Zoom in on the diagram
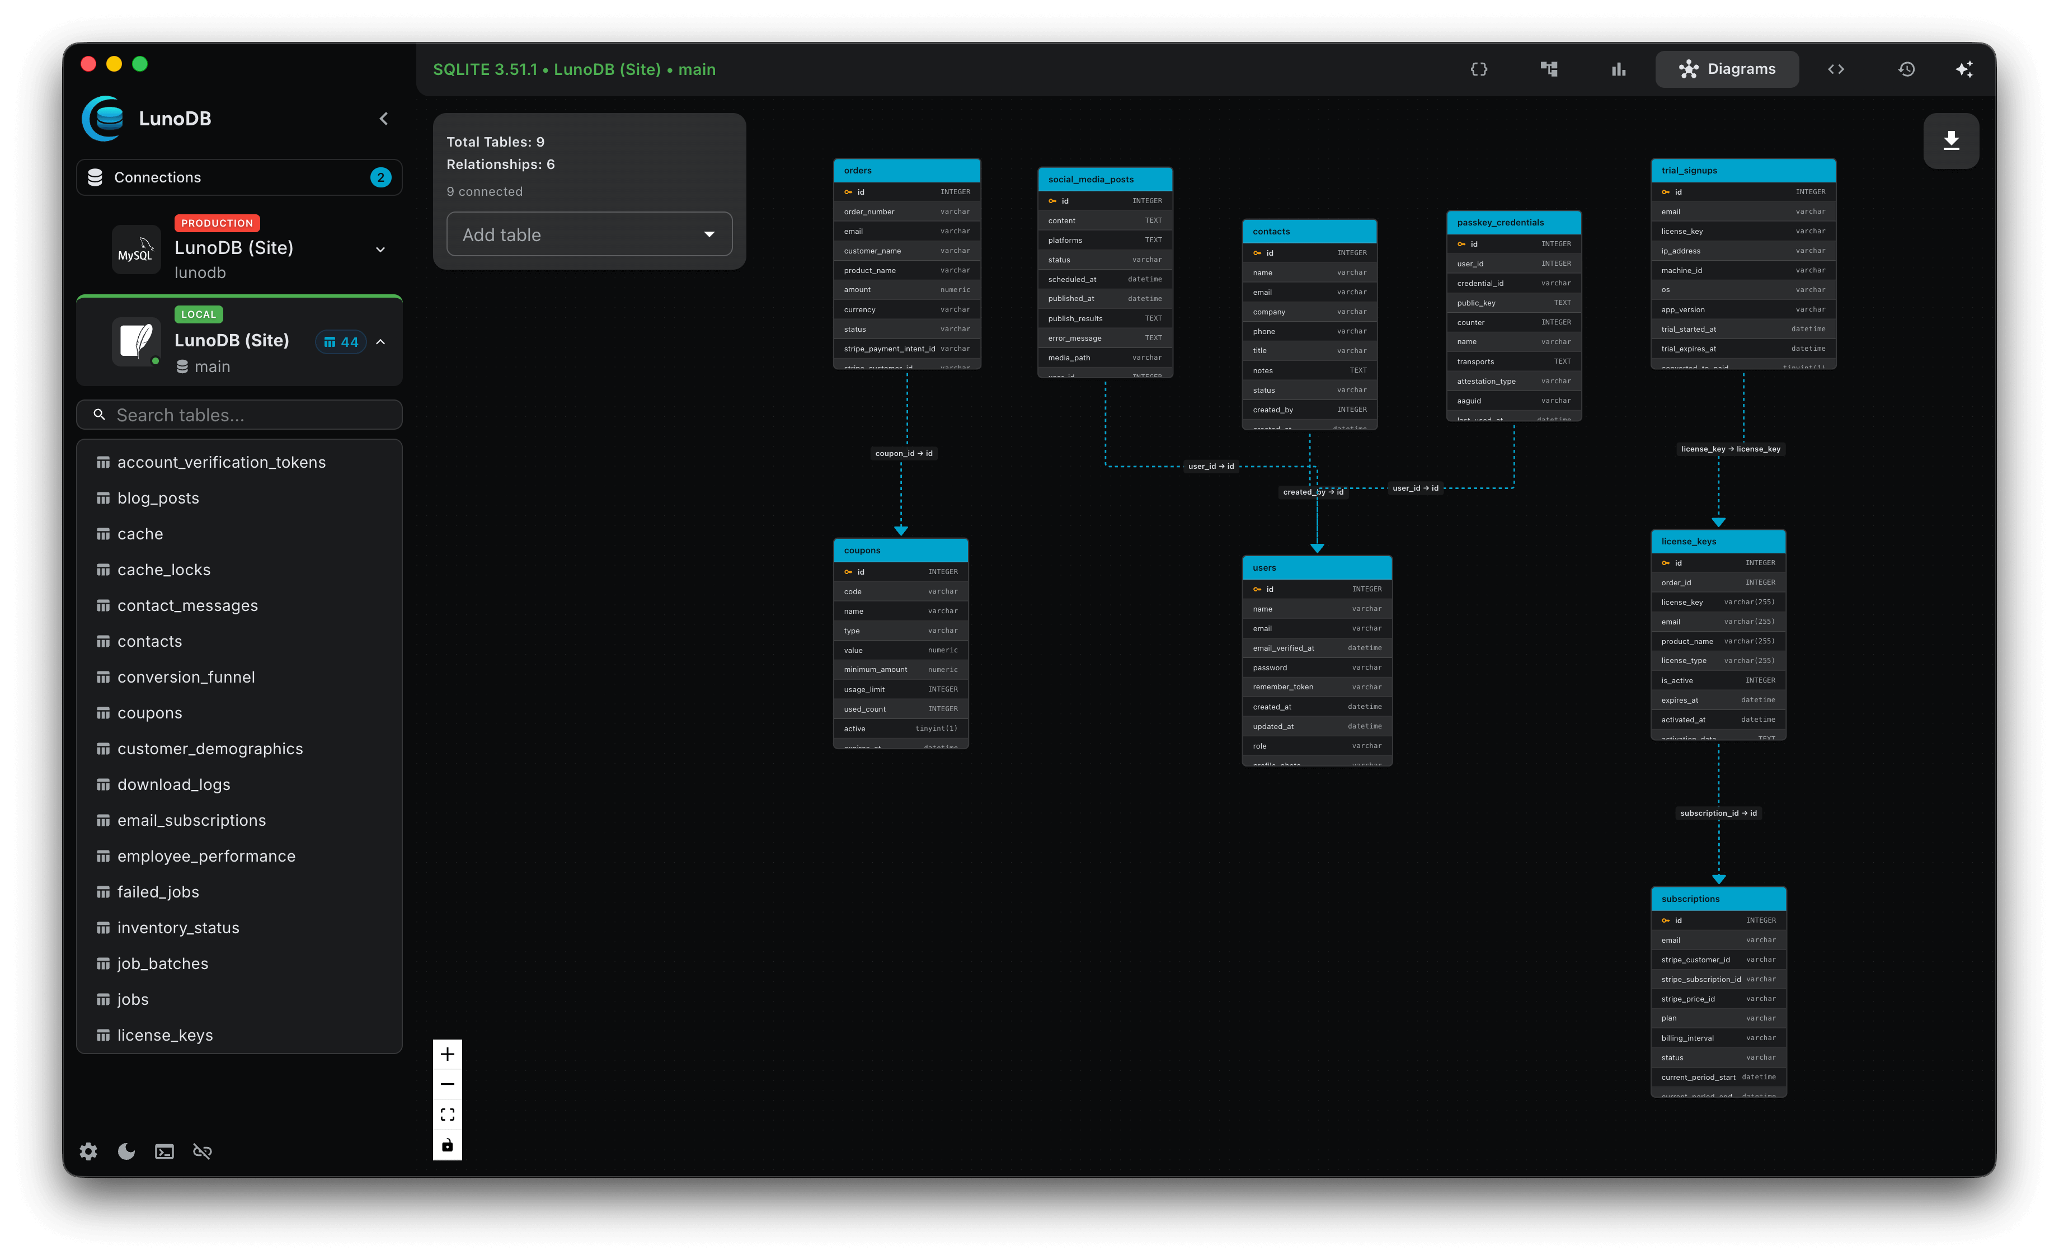 point(447,1054)
